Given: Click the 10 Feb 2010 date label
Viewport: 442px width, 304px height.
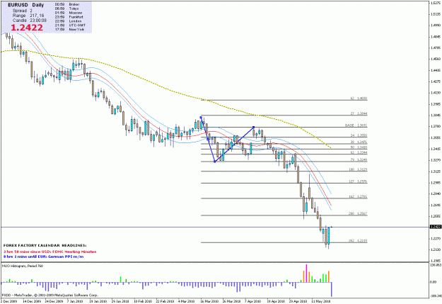Looking at the screenshot, I should [143, 301].
